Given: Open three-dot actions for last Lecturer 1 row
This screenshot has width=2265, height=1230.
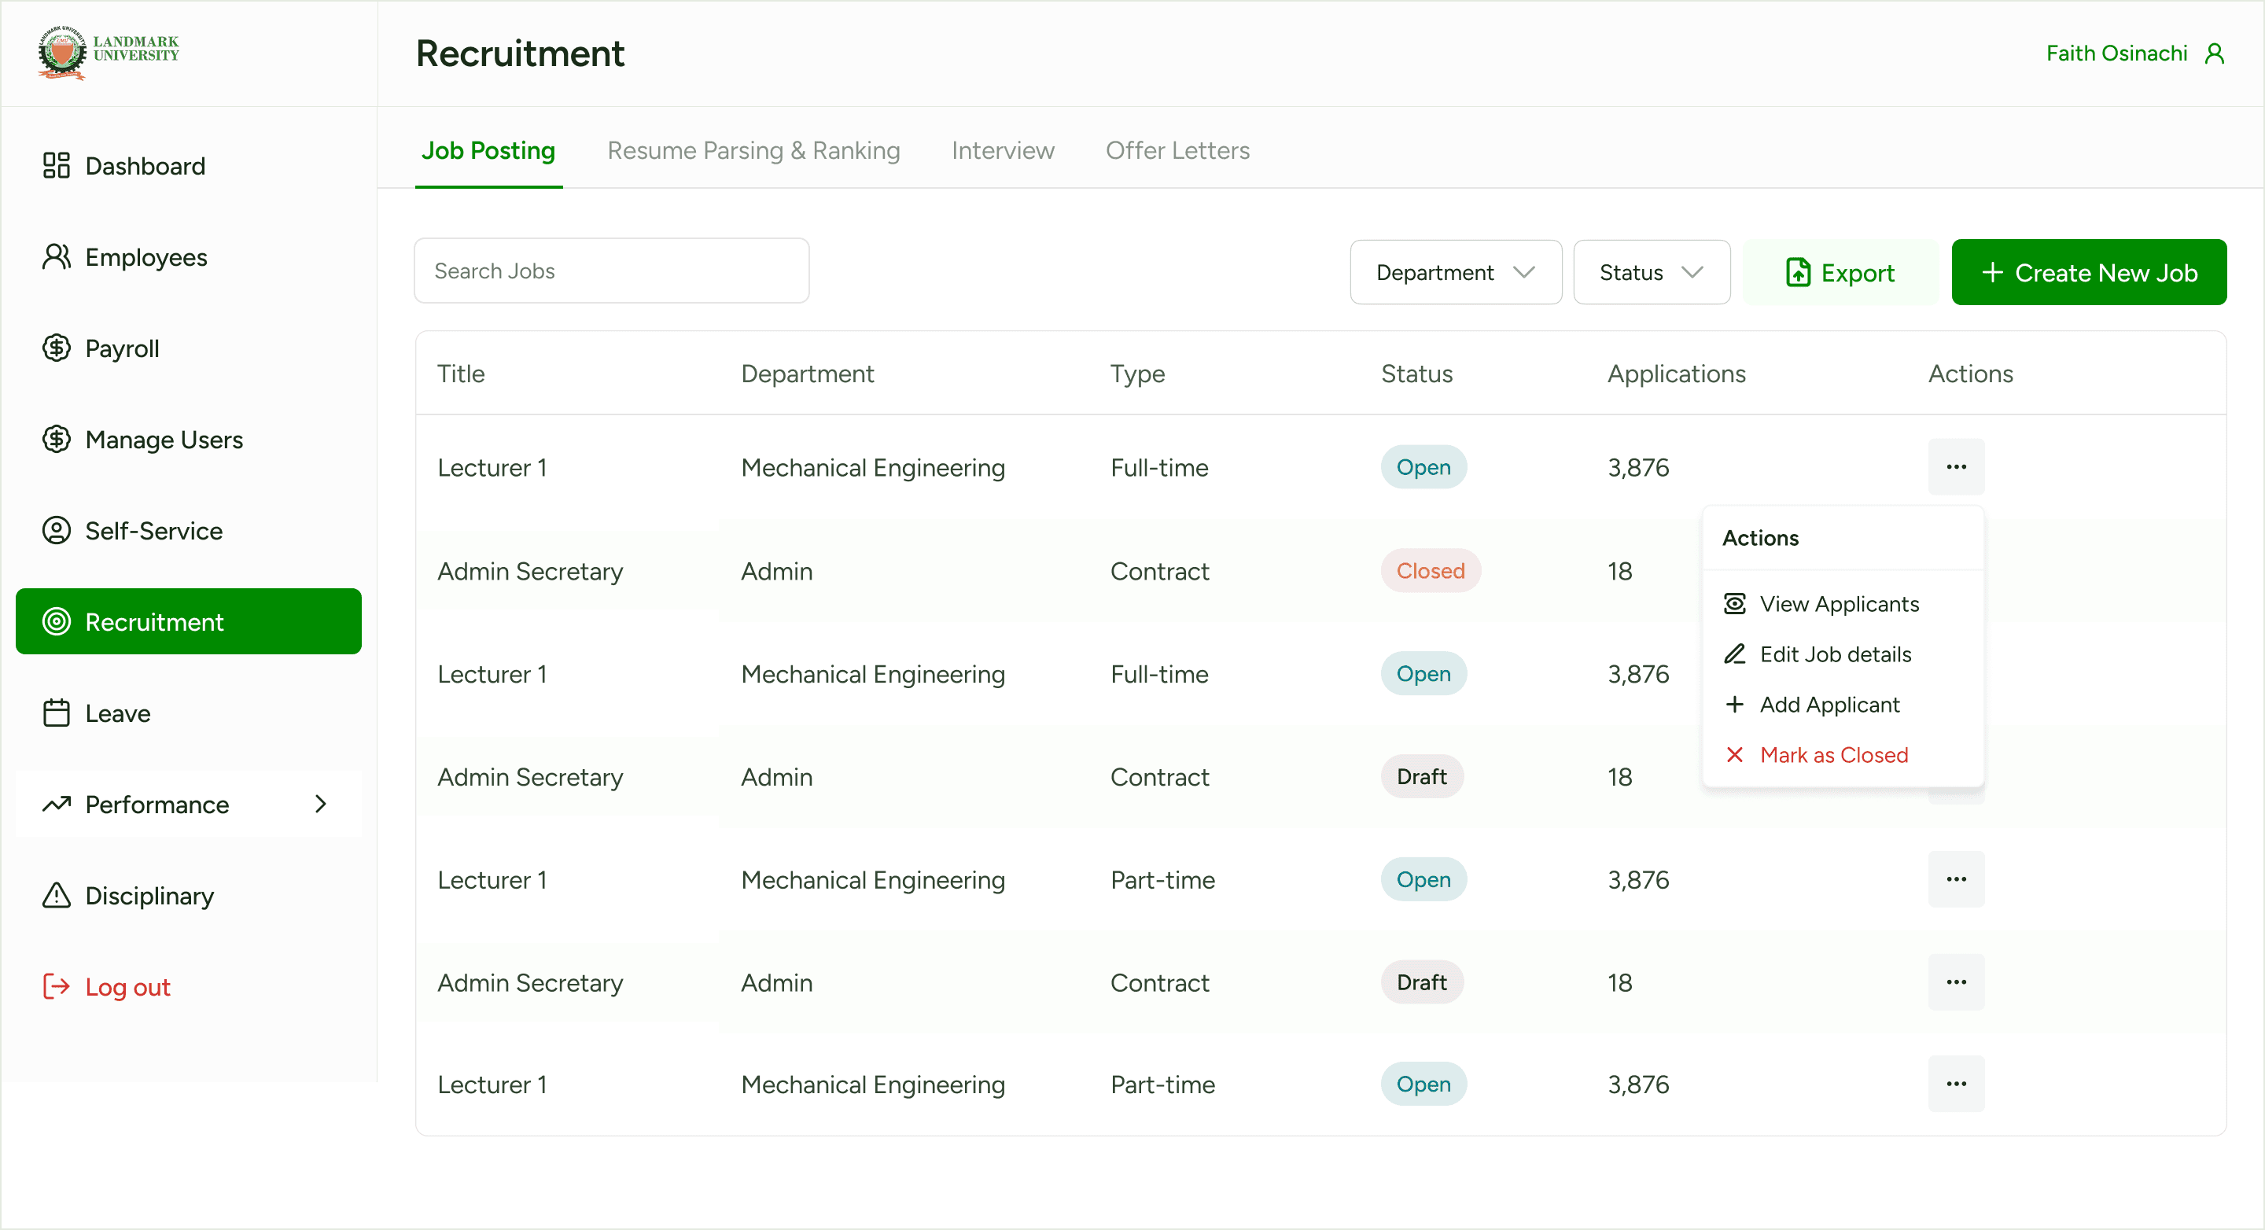Looking at the screenshot, I should (x=1955, y=1084).
